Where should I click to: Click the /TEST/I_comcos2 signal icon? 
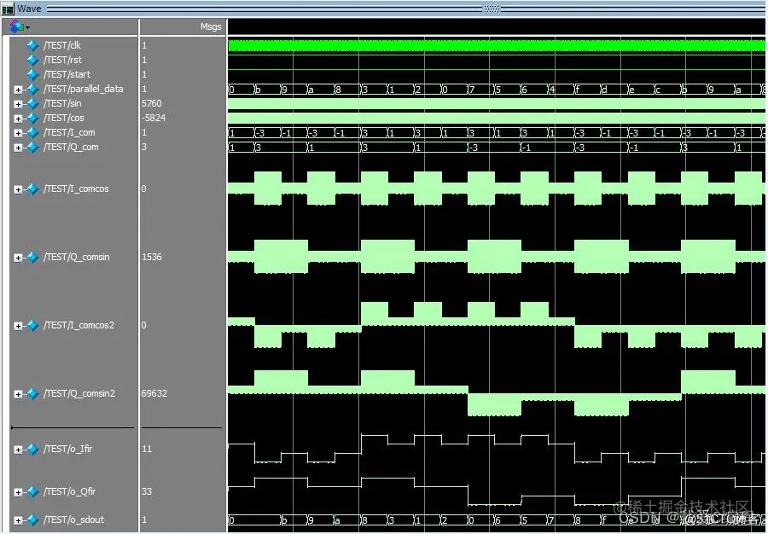[x=32, y=326]
